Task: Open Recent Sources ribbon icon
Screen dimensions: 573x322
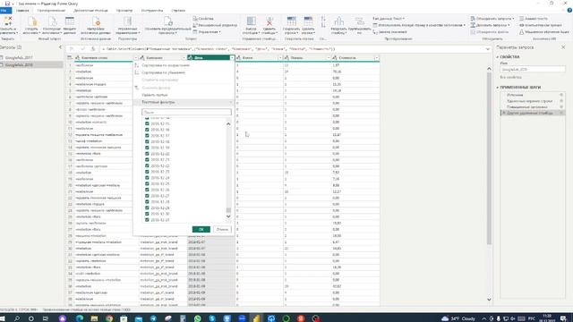Action: (x=52, y=21)
